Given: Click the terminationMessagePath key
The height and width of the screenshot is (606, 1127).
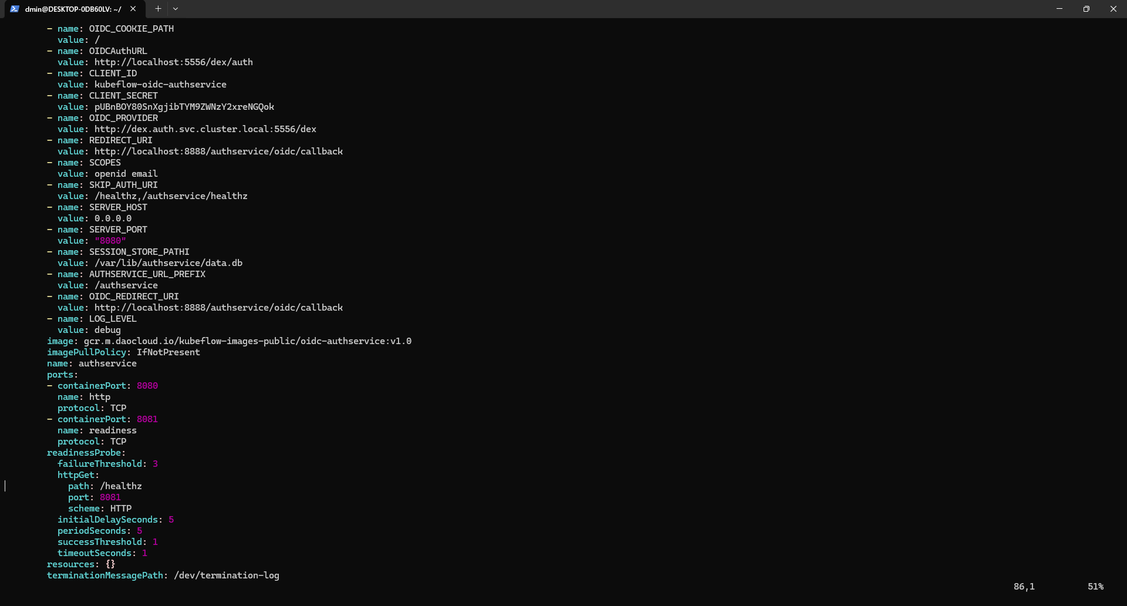Looking at the screenshot, I should (x=105, y=575).
